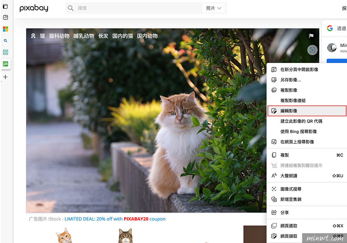
Task: Open the 猫 tag
Action: click(x=42, y=36)
